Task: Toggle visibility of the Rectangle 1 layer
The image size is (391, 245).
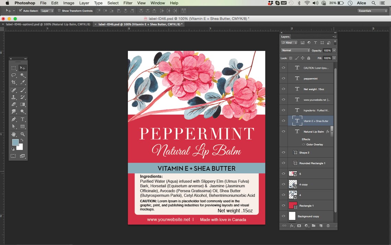Action: tap(283, 205)
